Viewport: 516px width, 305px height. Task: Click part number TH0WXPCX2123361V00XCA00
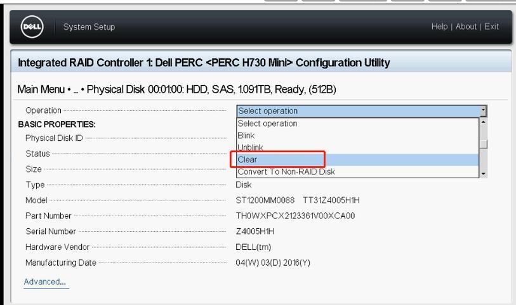[295, 216]
